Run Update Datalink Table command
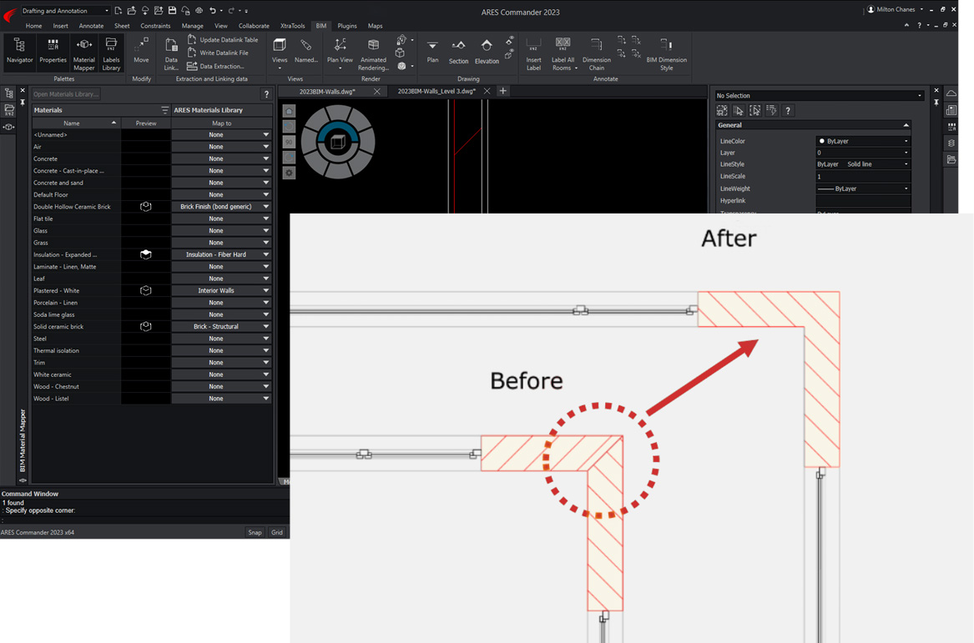Viewport: 974px width, 643px height. tap(222, 40)
